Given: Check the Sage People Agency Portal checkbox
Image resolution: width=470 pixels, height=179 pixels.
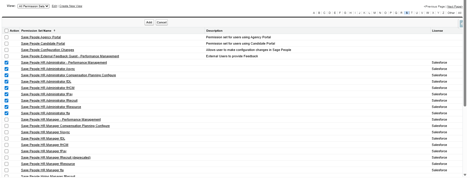Looking at the screenshot, I should coord(6,37).
